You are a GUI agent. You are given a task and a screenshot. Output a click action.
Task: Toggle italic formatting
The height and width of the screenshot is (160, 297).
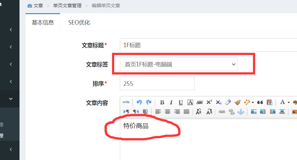coord(171,102)
